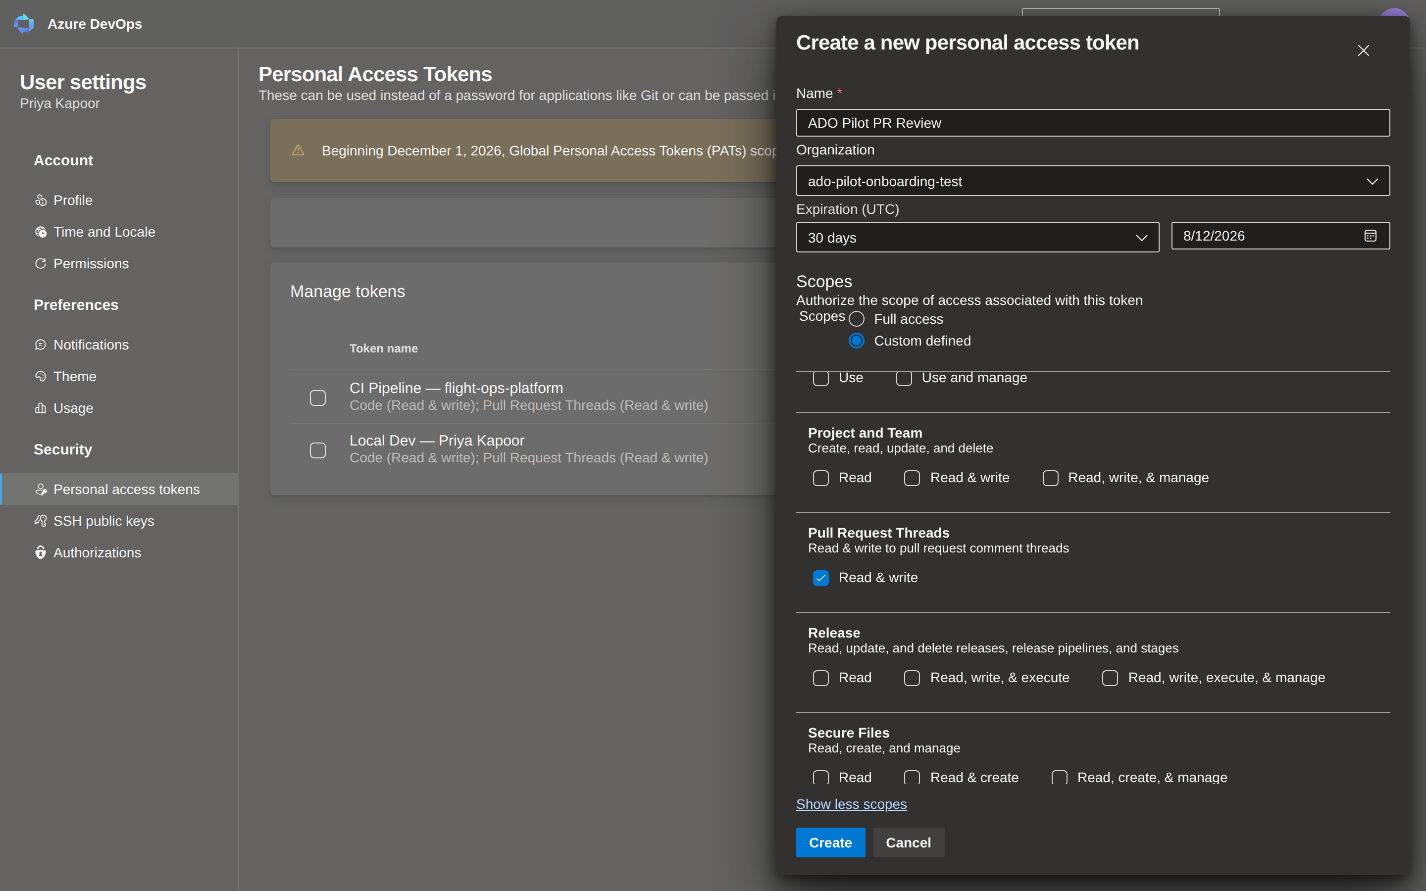This screenshot has width=1426, height=891.
Task: Check the Use scope checkbox
Action: pyautogui.click(x=821, y=378)
